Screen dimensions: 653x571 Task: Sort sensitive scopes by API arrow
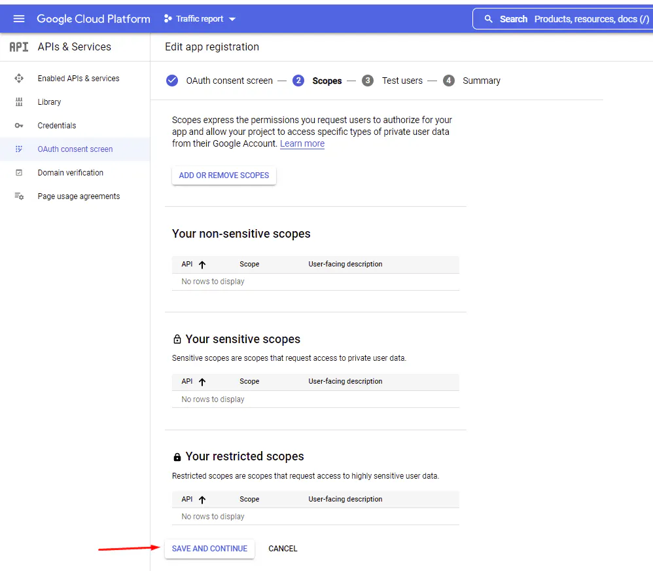coord(202,382)
